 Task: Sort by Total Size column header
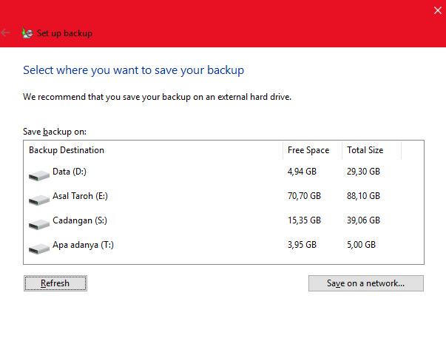coord(371,150)
